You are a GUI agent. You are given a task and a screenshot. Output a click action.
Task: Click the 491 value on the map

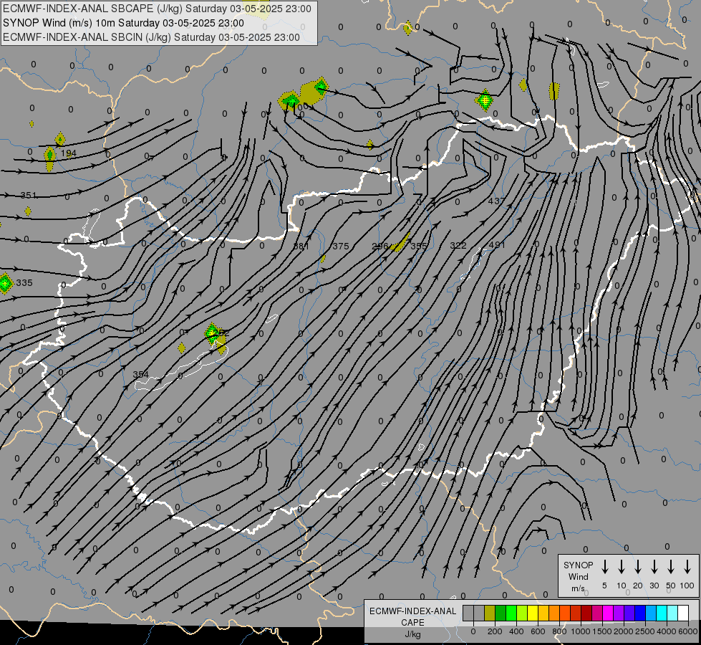click(497, 244)
